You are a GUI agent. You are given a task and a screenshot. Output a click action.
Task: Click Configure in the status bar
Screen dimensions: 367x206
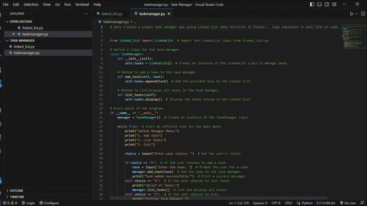point(49,203)
